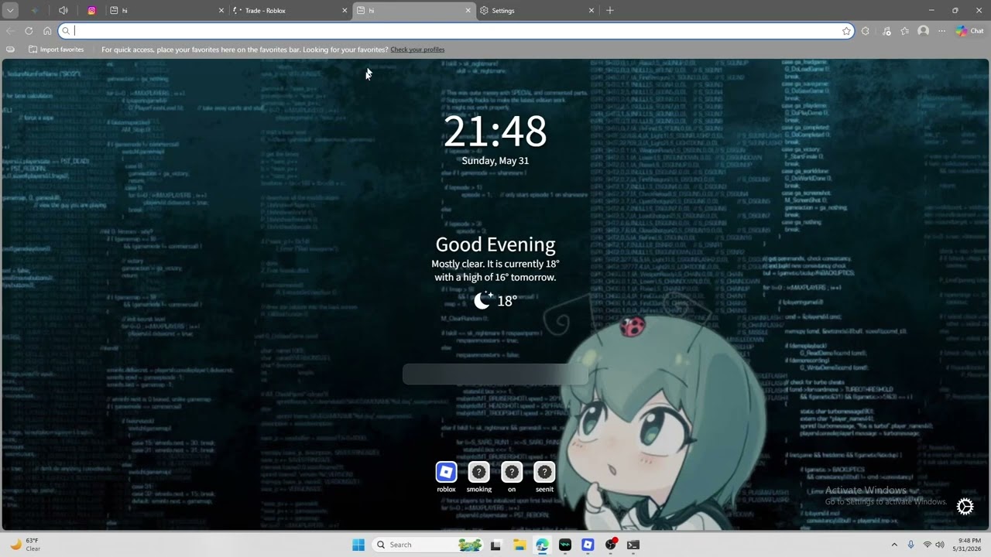This screenshot has height=557, width=991.
Task: Open the tab actions menu chevron
Action: 10,11
